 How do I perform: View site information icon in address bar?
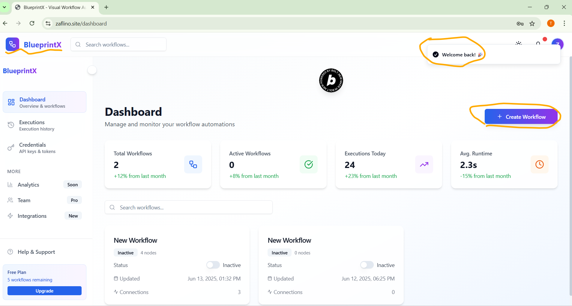48,23
